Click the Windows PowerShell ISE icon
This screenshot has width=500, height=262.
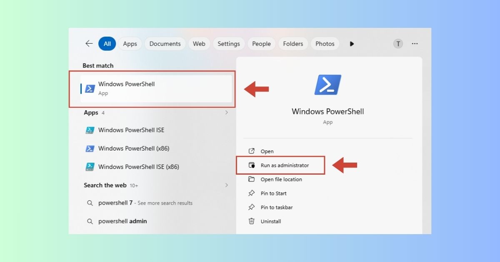click(x=90, y=130)
